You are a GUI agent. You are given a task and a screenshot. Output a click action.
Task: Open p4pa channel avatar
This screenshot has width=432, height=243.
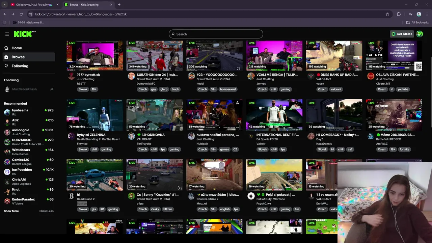click(131, 196)
